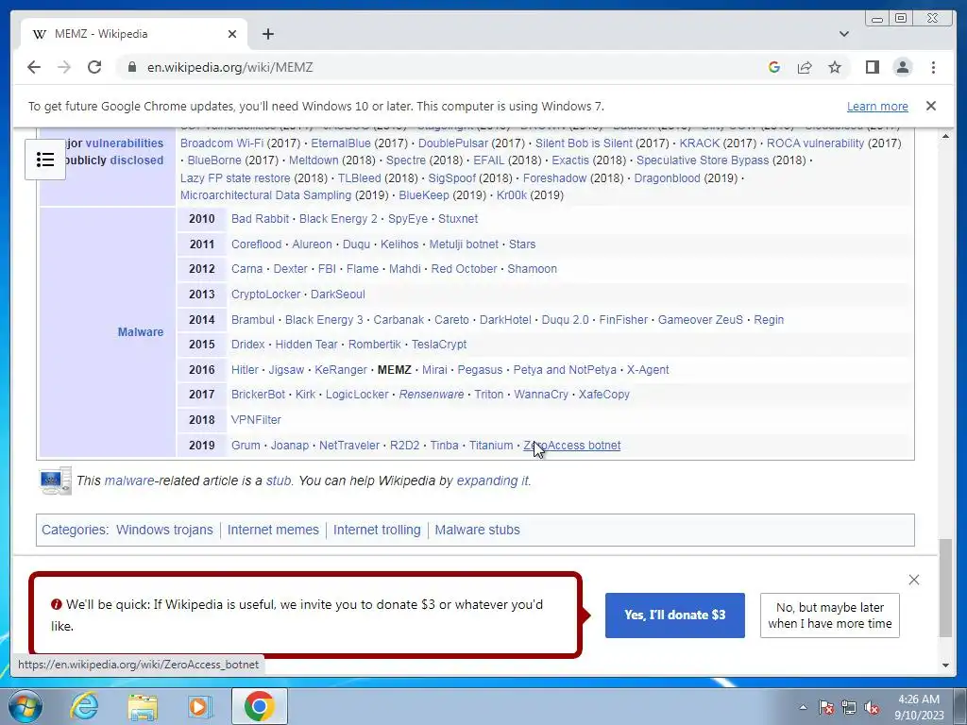Launch Internet Explorer from taskbar

click(x=84, y=706)
